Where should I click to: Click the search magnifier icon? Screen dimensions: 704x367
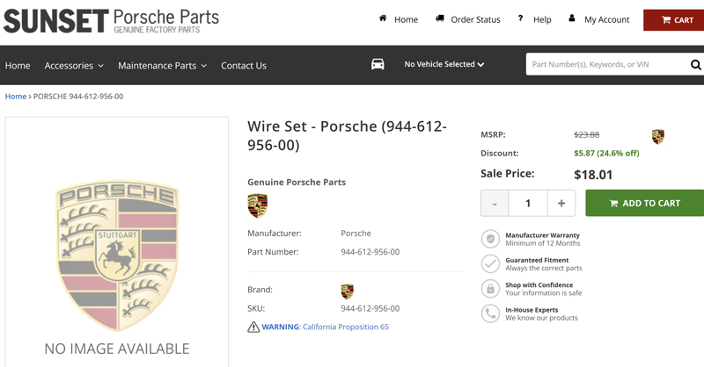[695, 64]
